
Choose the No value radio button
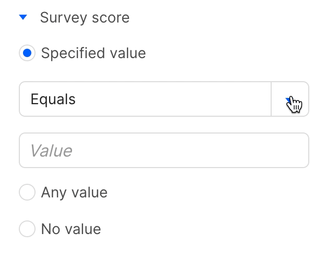[x=27, y=229]
